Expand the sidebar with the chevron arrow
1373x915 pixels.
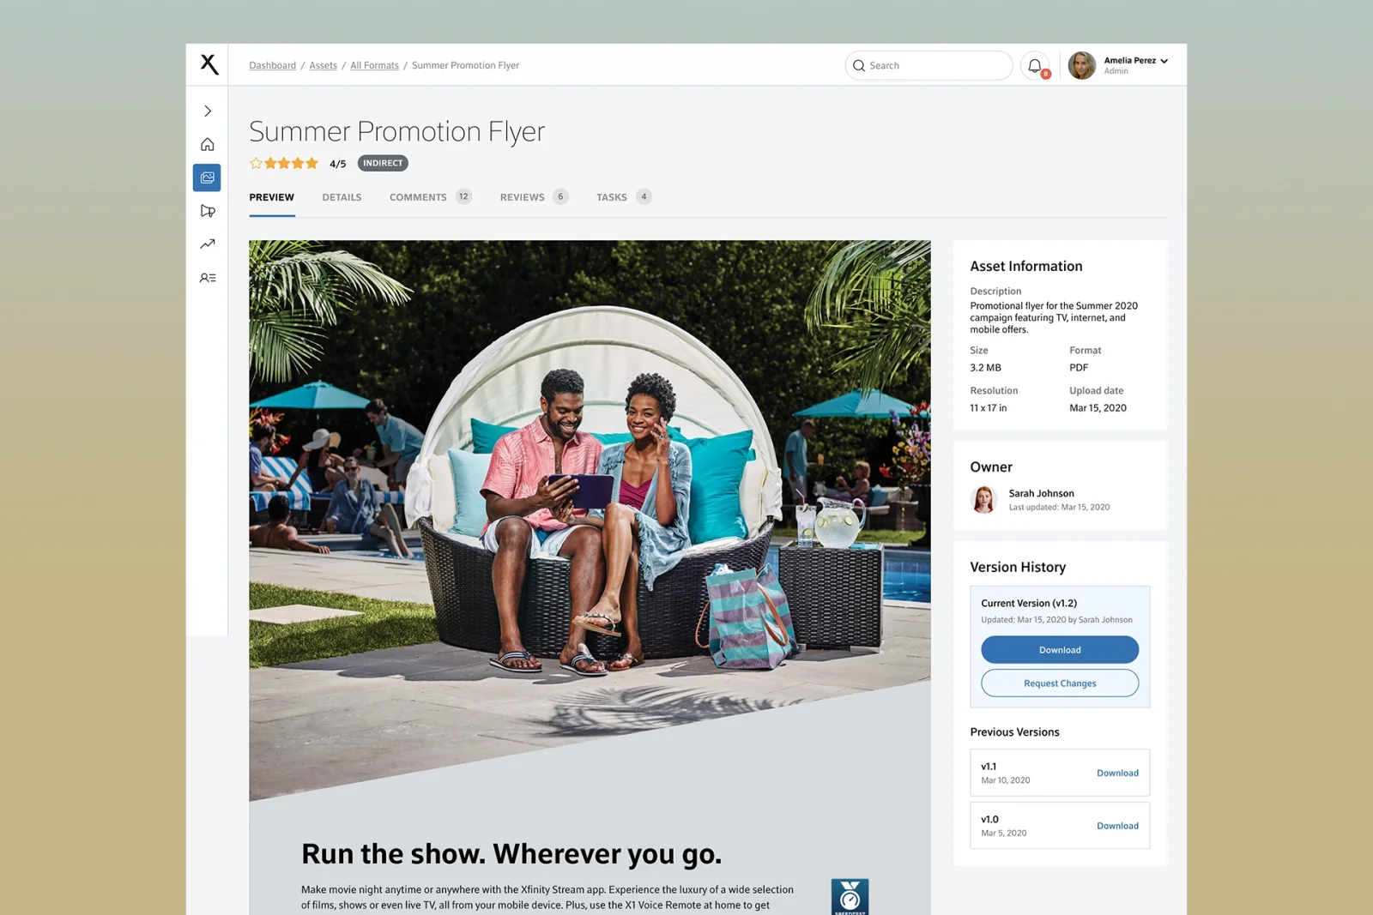(x=208, y=111)
